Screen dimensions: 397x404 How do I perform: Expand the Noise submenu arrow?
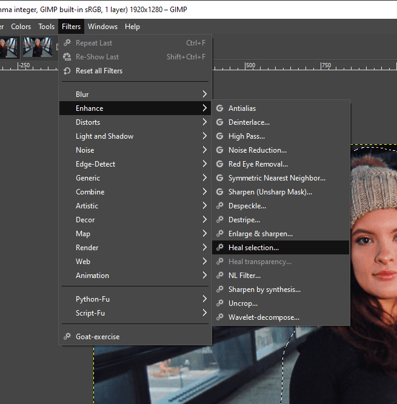[204, 150]
